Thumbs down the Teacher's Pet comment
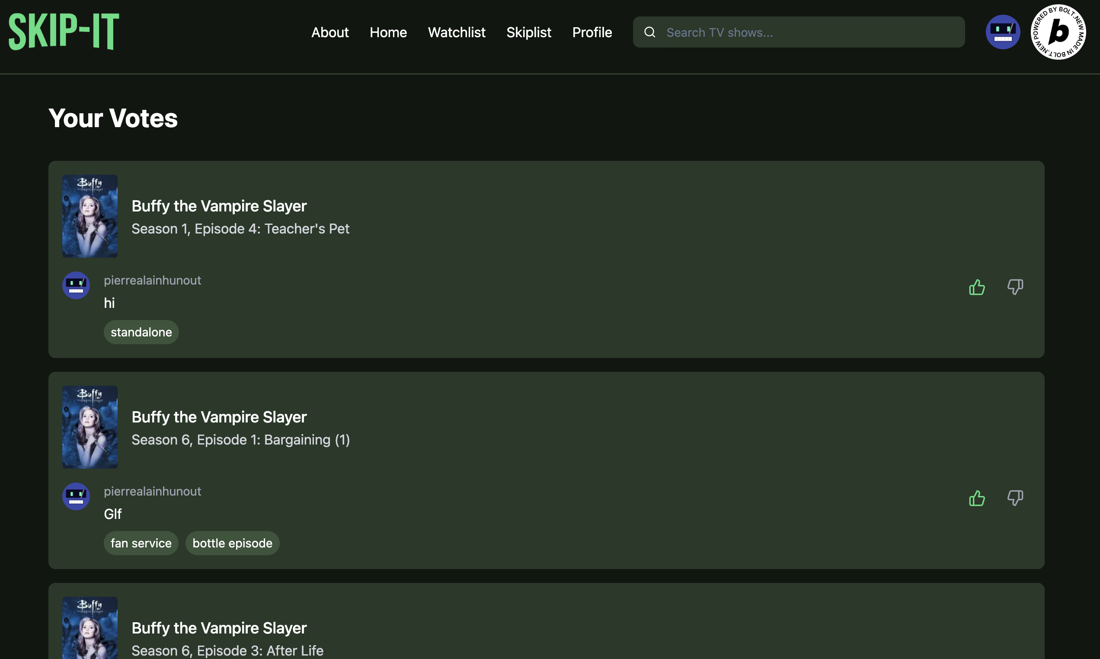This screenshot has height=659, width=1100. pyautogui.click(x=1015, y=287)
